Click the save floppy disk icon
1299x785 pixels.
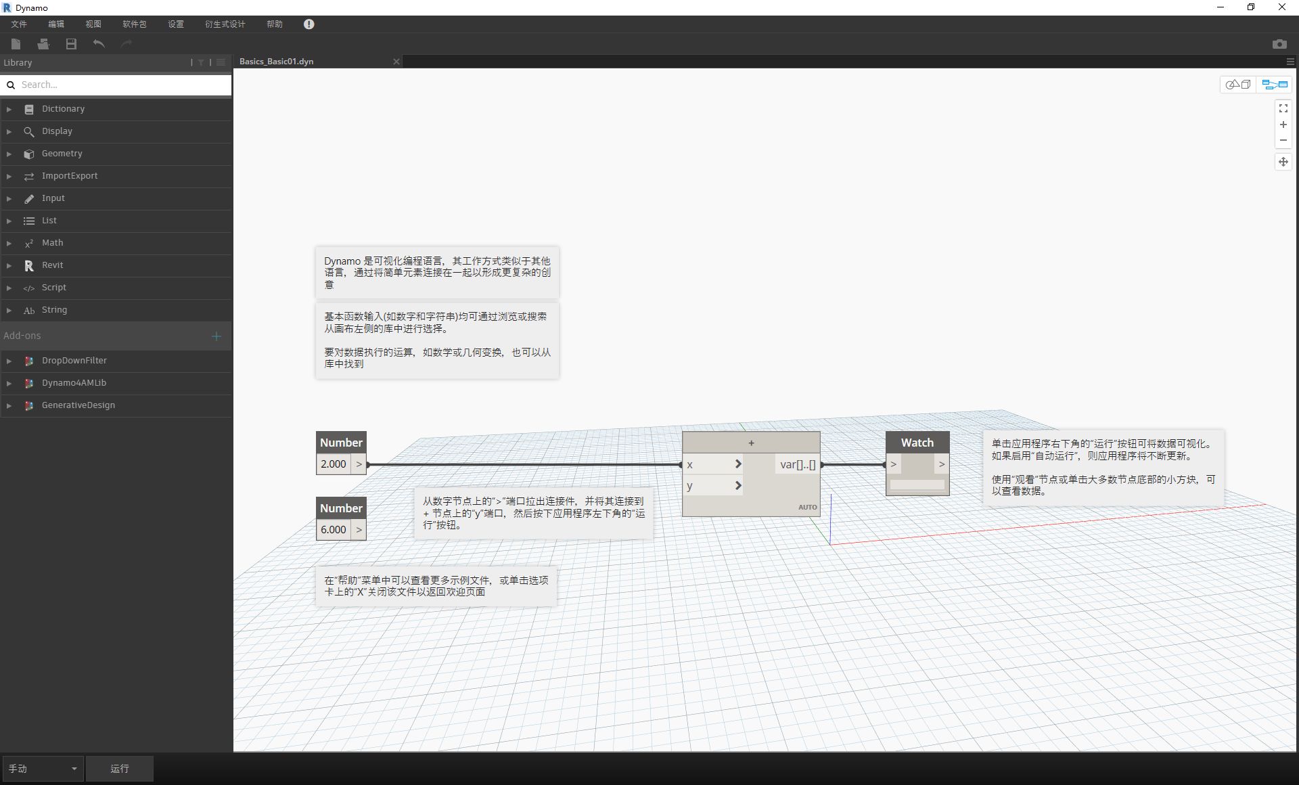[x=71, y=44]
